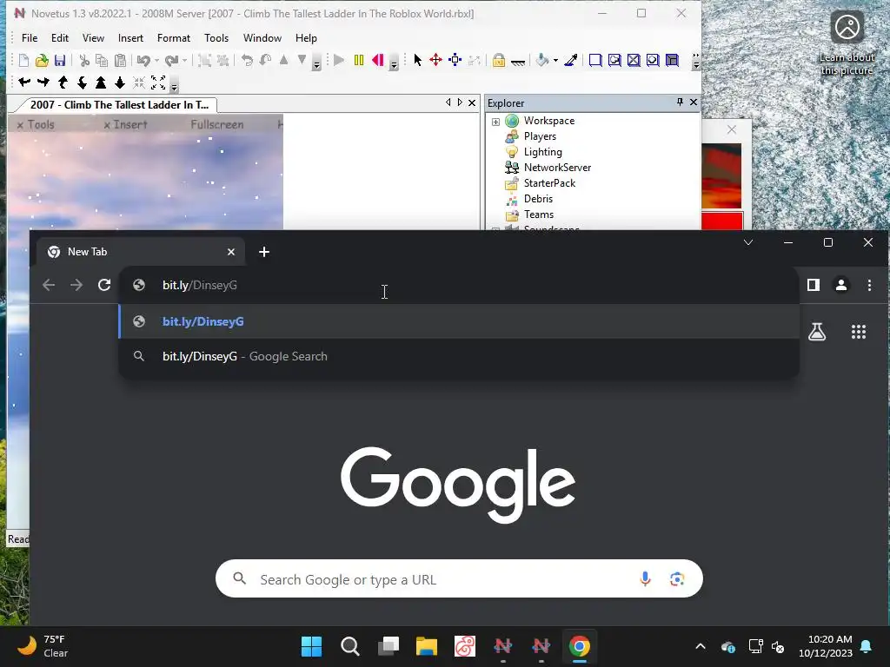The height and width of the screenshot is (667, 890).
Task: Toggle the Tools button in game viewport
Action: (35, 125)
